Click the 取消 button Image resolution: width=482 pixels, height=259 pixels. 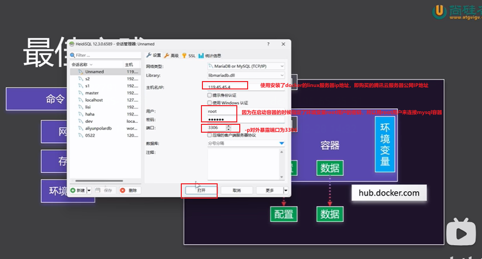coord(237,190)
